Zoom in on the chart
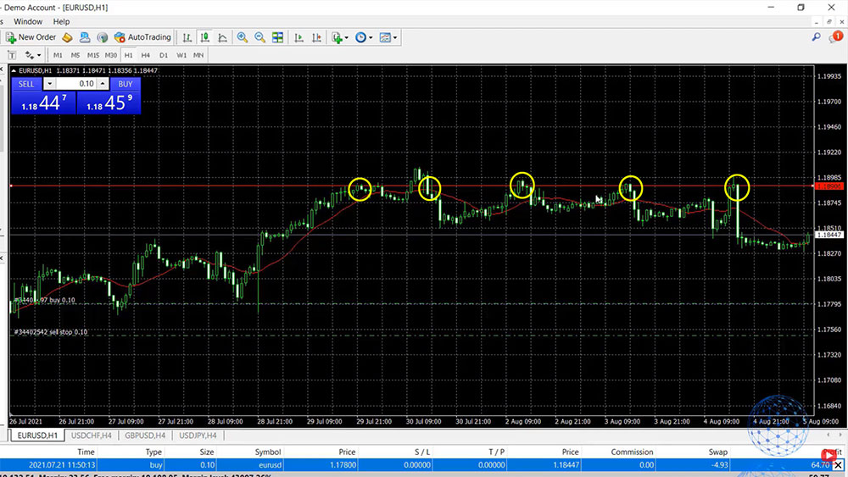 243,37
